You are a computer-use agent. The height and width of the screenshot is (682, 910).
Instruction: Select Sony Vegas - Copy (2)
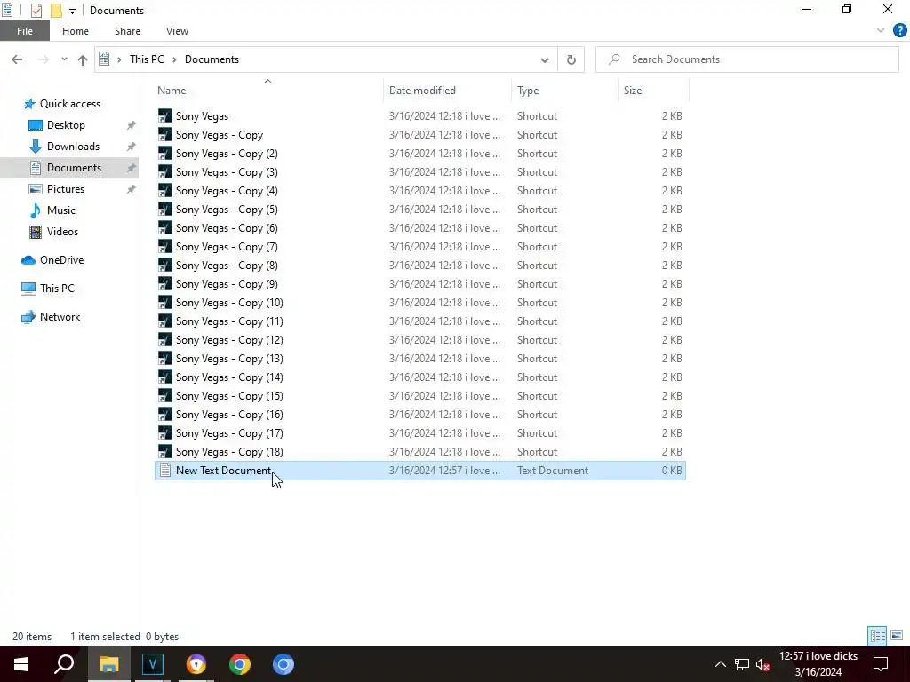tap(227, 153)
